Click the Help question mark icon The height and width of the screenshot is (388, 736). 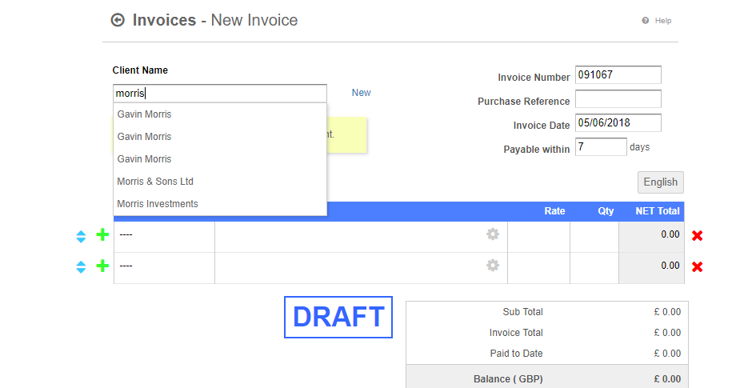[645, 21]
